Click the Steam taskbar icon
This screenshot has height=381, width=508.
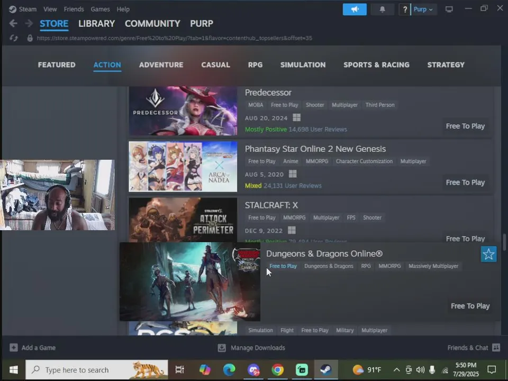pyautogui.click(x=326, y=370)
